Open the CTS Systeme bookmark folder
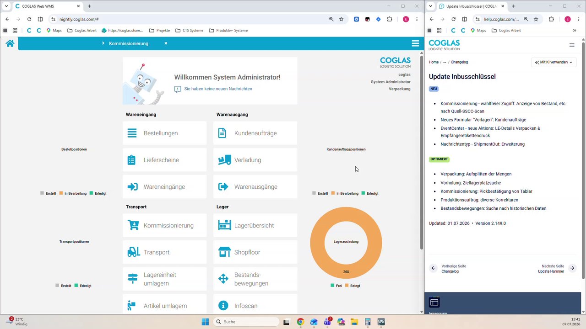 tap(190, 31)
